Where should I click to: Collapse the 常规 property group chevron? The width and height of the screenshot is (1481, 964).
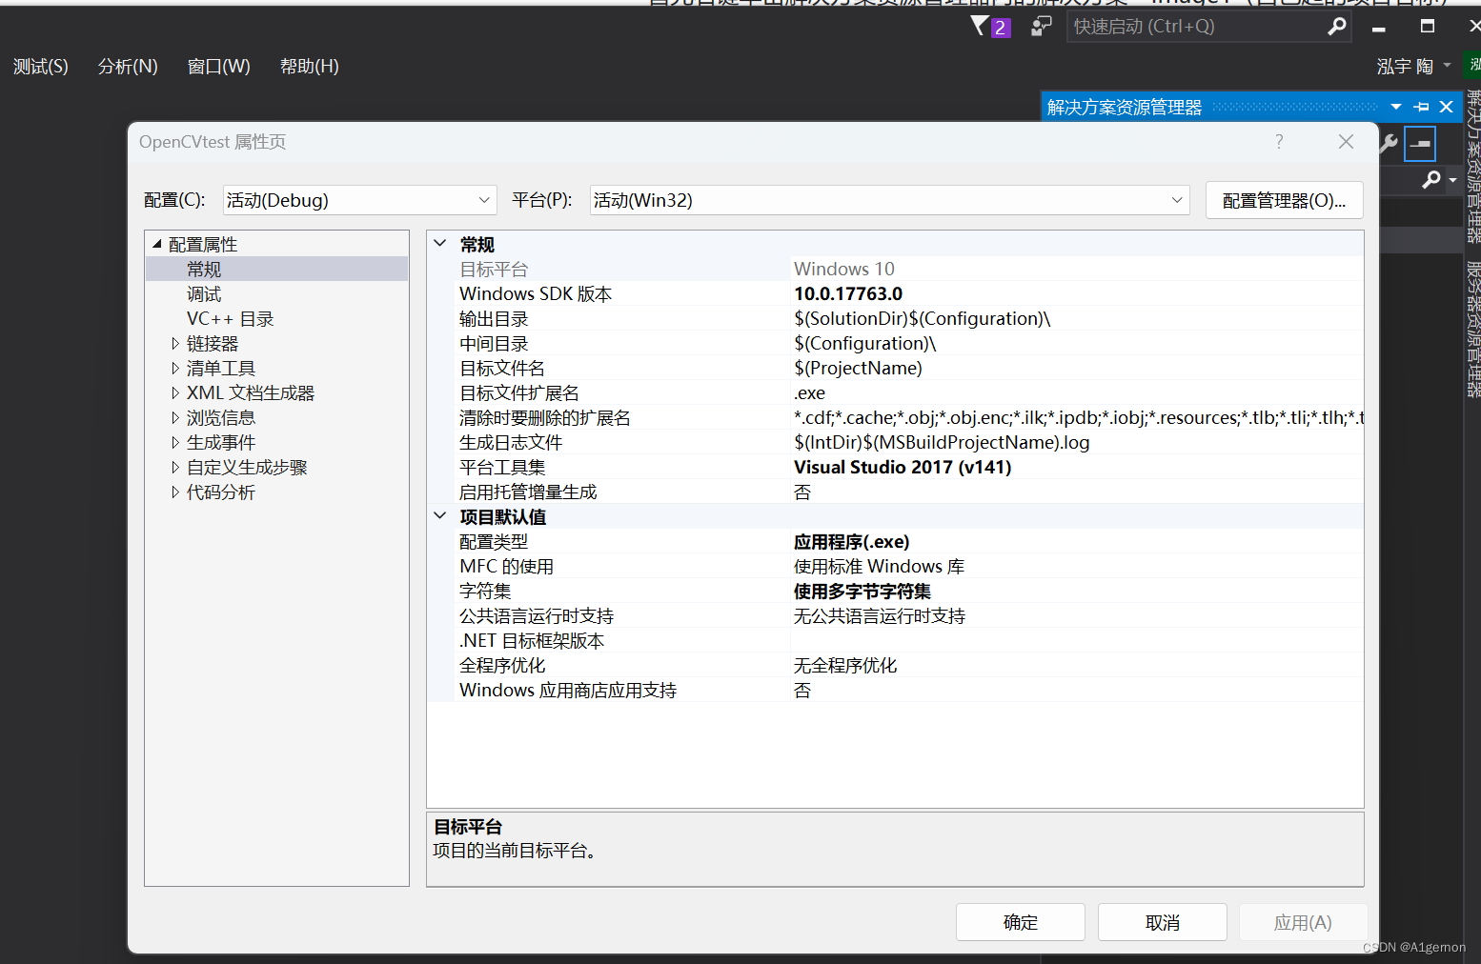click(439, 243)
